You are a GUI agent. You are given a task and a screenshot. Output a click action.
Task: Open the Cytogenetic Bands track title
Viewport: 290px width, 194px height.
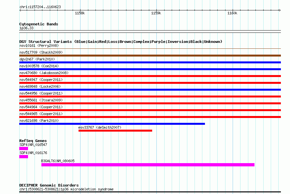39,24
